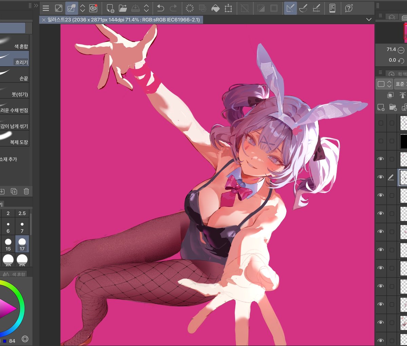The height and width of the screenshot is (346, 407).
Task: Toggle the highlighted touch gesture icon
Action: tap(71, 8)
